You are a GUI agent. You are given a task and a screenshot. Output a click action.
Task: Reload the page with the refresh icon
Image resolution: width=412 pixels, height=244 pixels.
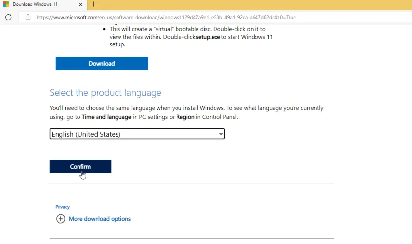pos(8,17)
